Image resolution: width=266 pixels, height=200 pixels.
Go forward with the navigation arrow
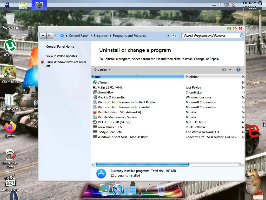tap(50, 35)
